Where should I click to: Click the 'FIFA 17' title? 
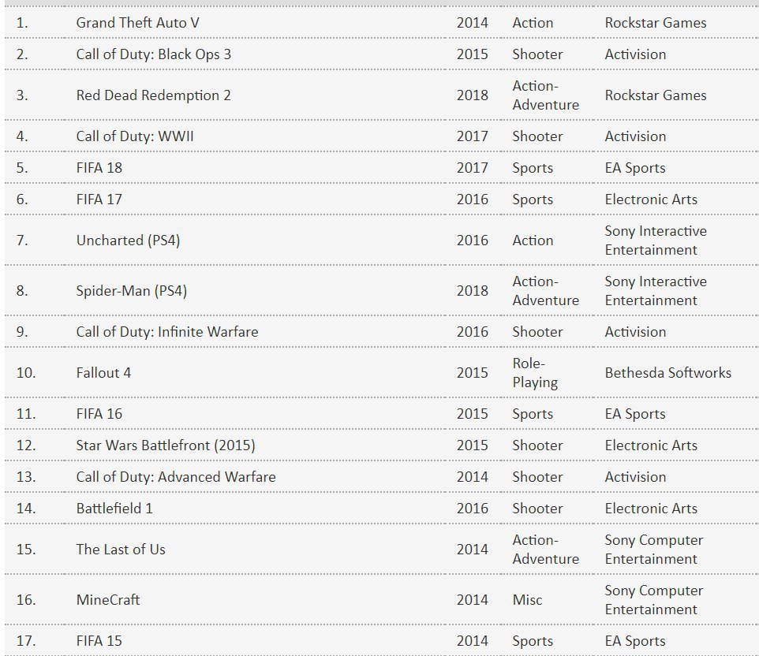[99, 199]
